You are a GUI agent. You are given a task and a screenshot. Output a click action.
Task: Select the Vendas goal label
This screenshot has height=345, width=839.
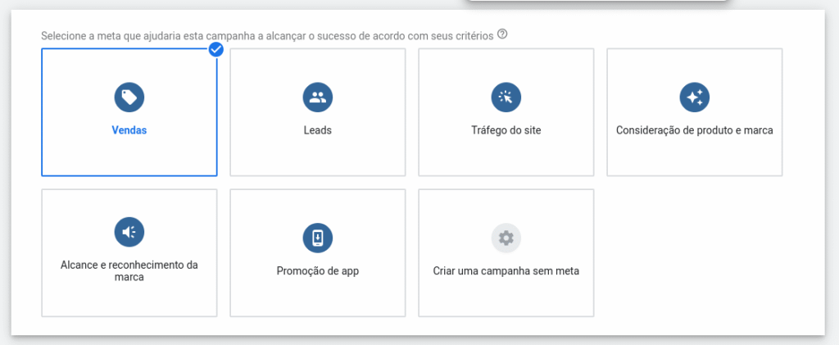tap(129, 130)
